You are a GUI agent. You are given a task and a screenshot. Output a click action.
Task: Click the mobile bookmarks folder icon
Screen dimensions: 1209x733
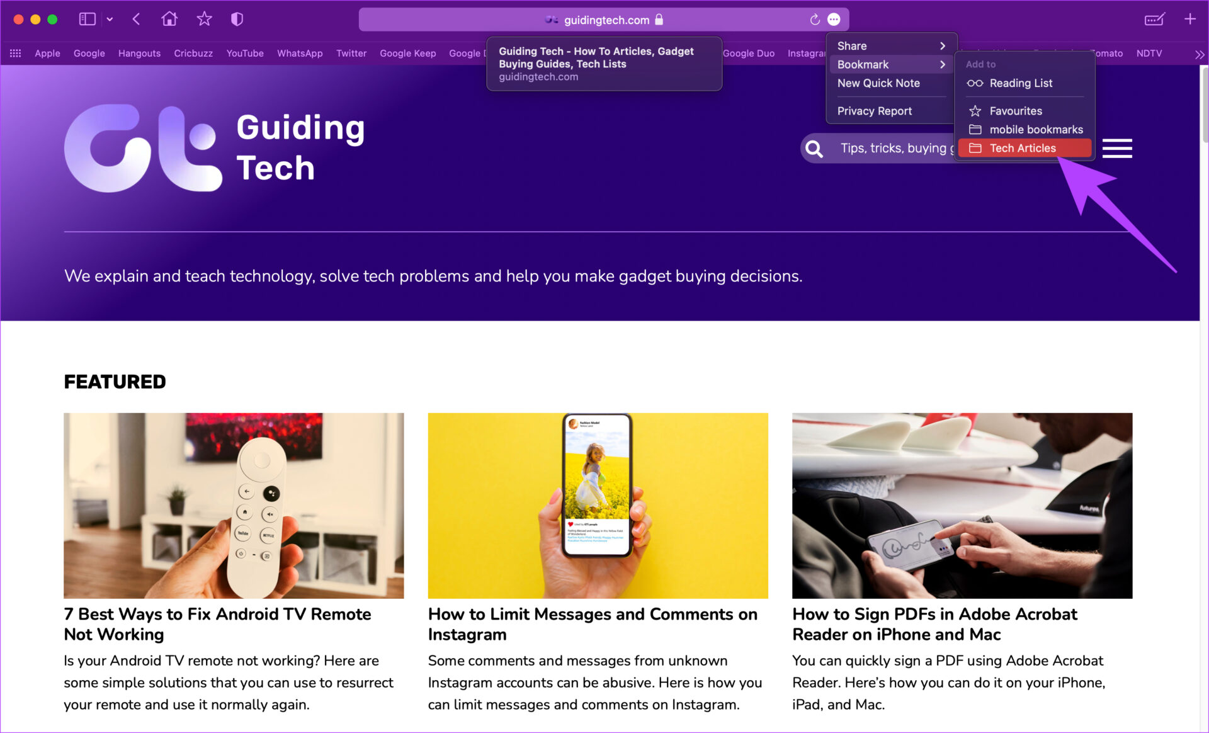(975, 130)
